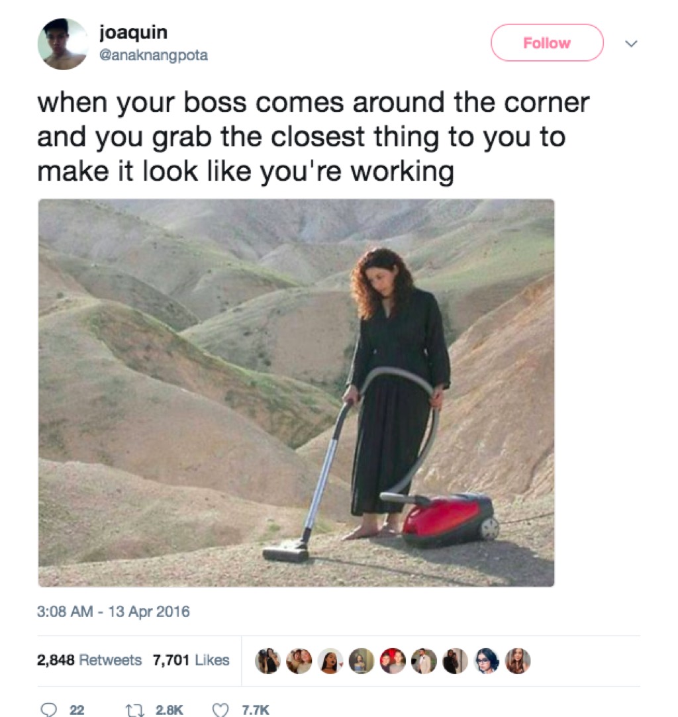Open fifth liker avatar with red background
This screenshot has width=678, height=717.
pyautogui.click(x=393, y=661)
